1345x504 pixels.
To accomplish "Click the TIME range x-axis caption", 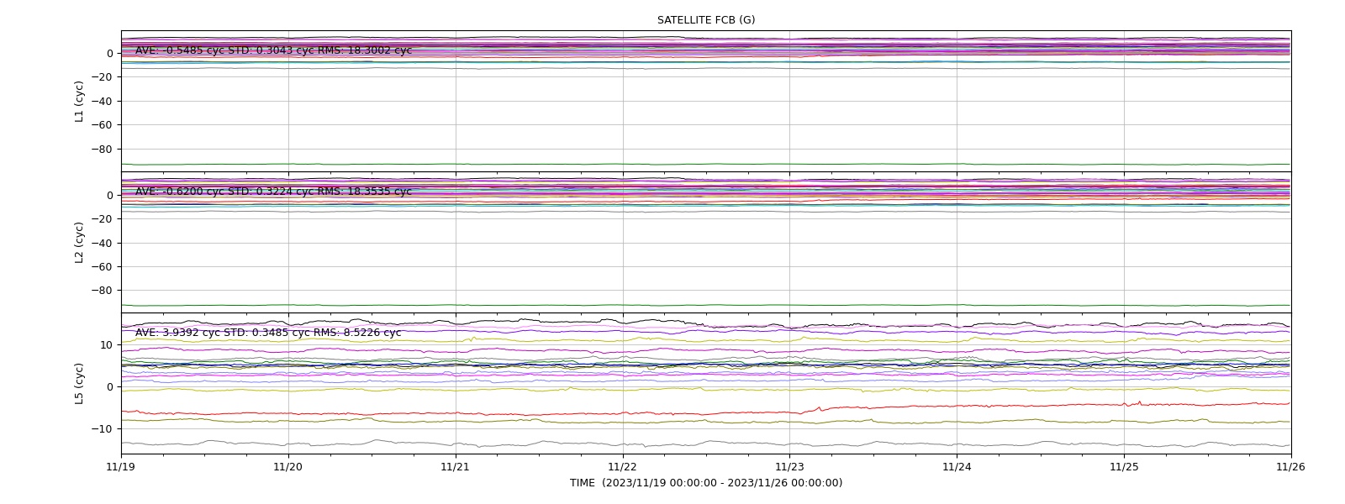I will pos(706,483).
